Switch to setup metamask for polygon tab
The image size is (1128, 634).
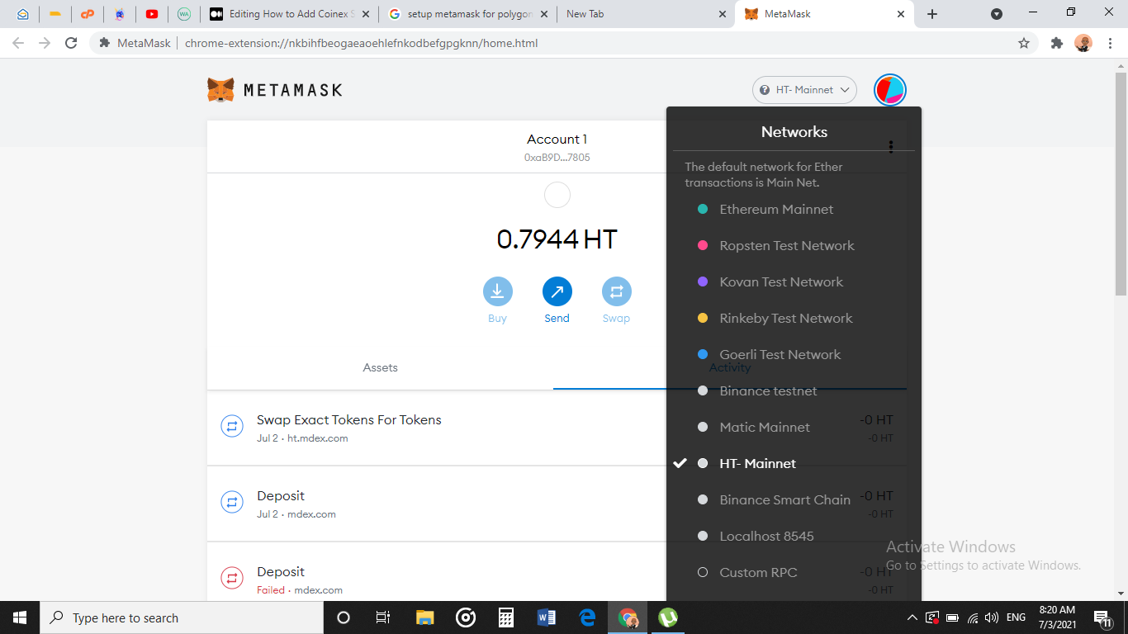(x=468, y=14)
